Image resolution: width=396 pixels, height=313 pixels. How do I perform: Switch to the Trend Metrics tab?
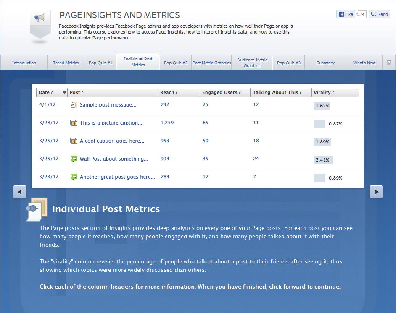point(66,63)
